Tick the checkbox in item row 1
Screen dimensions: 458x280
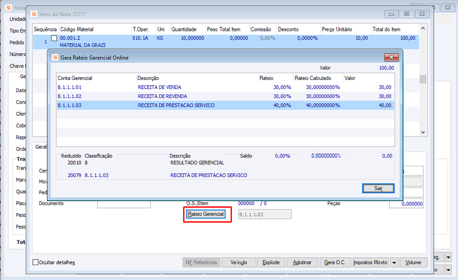[x=54, y=38]
